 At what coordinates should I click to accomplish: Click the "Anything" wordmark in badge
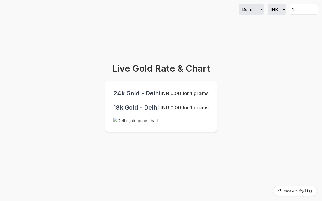tap(305, 191)
